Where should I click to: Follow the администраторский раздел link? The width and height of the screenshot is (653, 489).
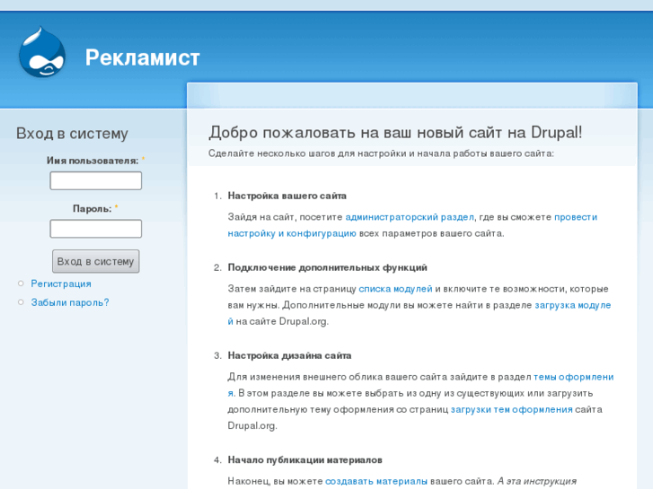pos(410,217)
